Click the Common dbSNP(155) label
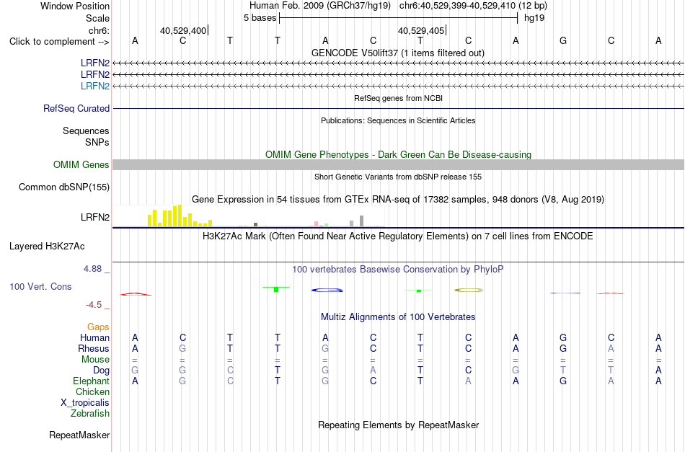 63,187
